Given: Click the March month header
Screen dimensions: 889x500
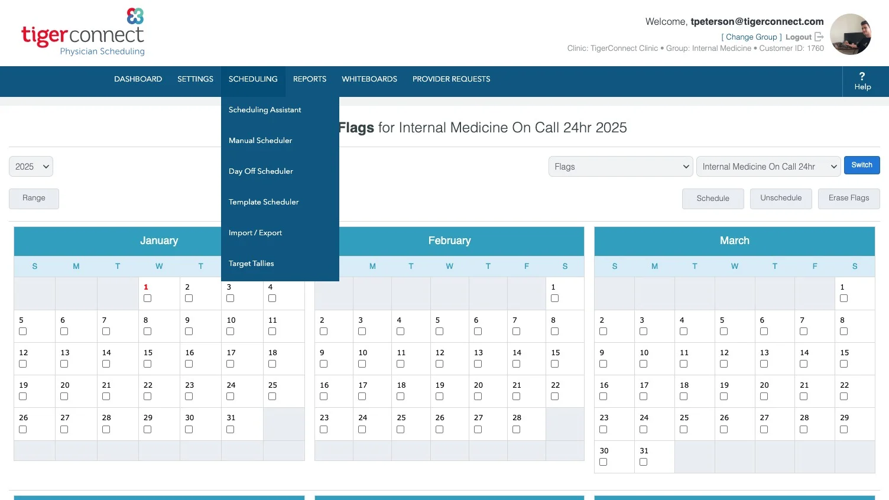Looking at the screenshot, I should (734, 241).
